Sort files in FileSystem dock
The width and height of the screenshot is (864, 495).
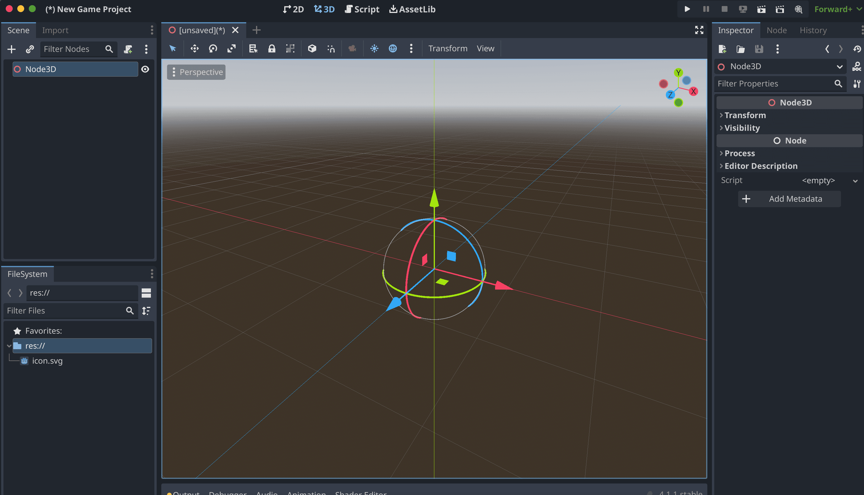(x=146, y=311)
